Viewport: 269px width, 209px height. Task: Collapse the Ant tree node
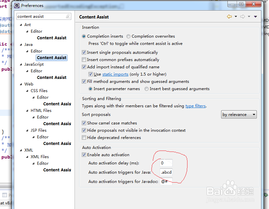pos(21,25)
